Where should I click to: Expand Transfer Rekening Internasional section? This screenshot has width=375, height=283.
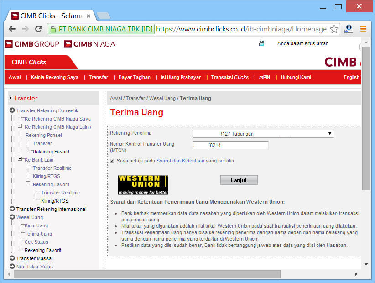click(x=12, y=209)
